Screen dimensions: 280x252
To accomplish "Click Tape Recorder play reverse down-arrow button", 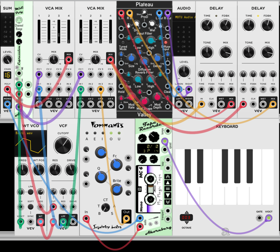I will pyautogui.click(x=168, y=196).
